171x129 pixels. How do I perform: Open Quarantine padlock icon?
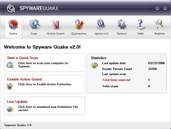(x=78, y=24)
